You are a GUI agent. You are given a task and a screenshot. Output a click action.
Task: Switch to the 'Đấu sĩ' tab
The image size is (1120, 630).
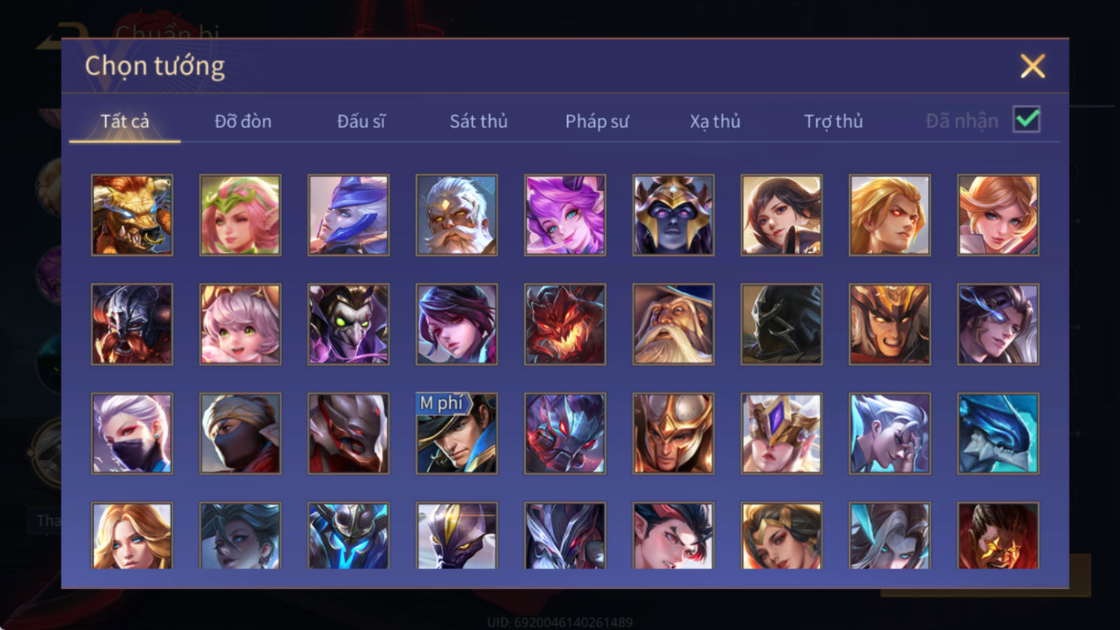(x=361, y=121)
